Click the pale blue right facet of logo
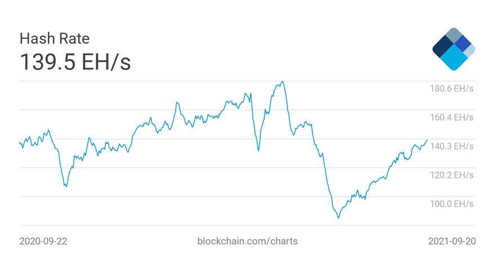493x255 pixels. (x=470, y=51)
